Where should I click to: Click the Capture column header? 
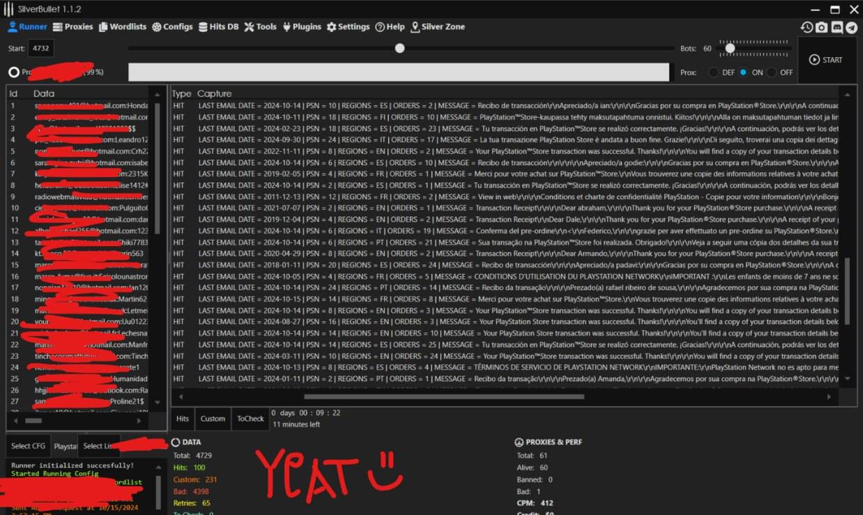click(214, 93)
